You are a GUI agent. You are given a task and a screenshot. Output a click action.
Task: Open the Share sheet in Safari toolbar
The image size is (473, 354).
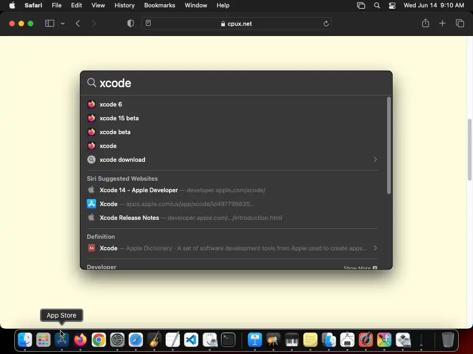click(x=425, y=23)
